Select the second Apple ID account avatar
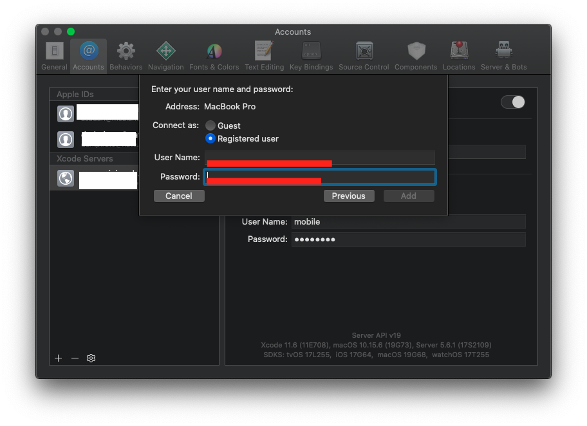This screenshot has height=426, width=587. tap(66, 139)
